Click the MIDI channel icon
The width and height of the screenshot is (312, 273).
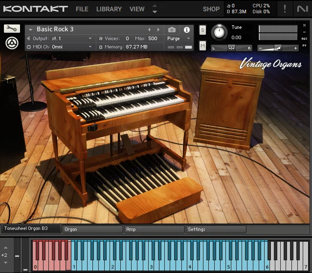click(x=29, y=47)
